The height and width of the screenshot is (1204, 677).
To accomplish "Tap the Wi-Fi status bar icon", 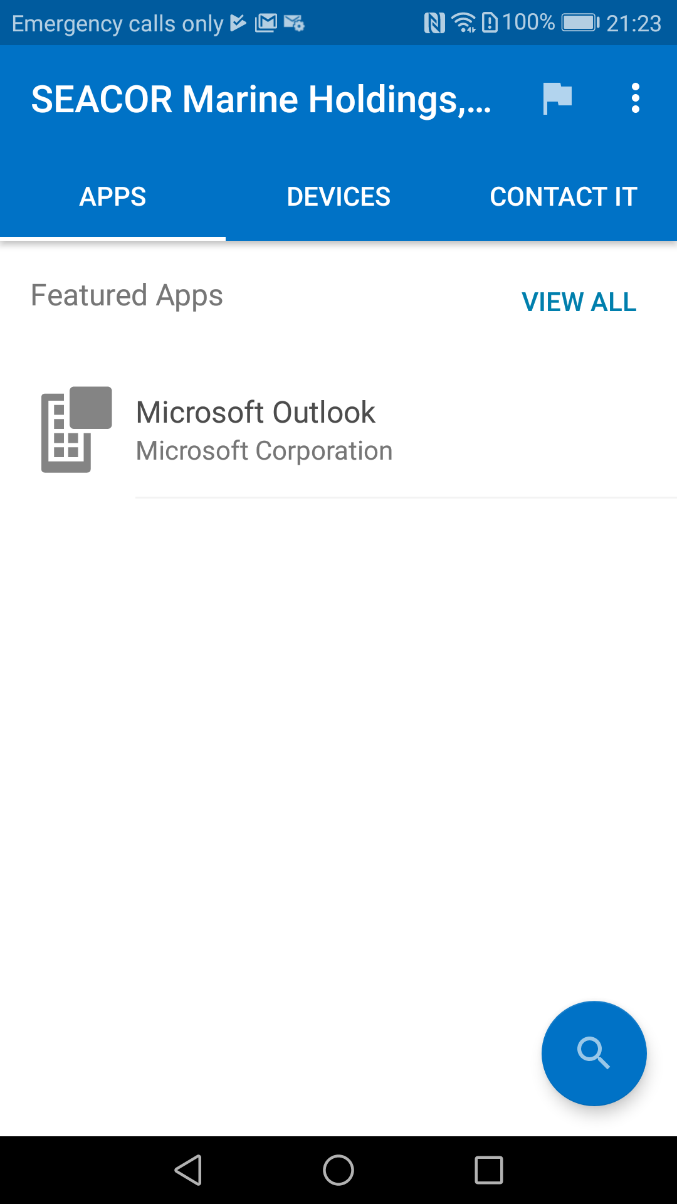I will pyautogui.click(x=464, y=22).
